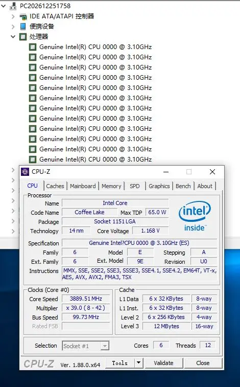Minimize the CPU-Z window

tap(166, 172)
